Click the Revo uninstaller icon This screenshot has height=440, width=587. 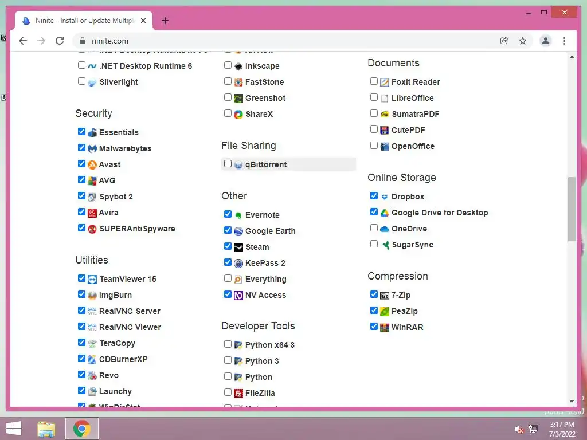point(92,376)
